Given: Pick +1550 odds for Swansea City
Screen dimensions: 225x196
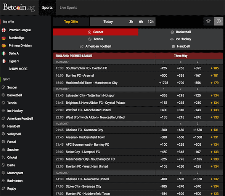Looking at the screenshot, I should tap(198, 130).
